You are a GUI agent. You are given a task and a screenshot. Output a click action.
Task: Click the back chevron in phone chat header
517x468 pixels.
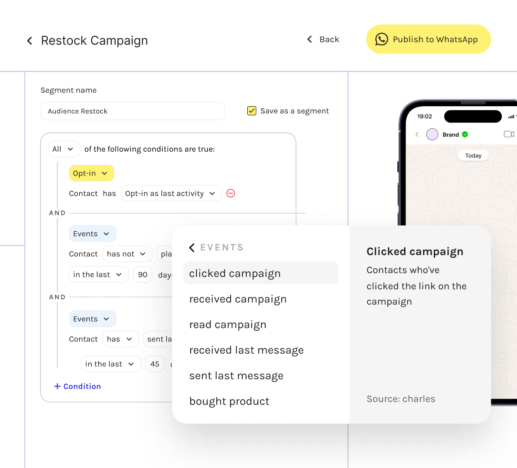(x=417, y=135)
